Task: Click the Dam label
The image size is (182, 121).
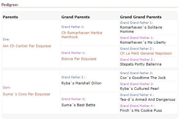Action: click(7, 88)
